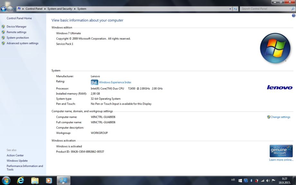The width and height of the screenshot is (296, 185).
Task: Click the address bar refresh button
Action: pyautogui.click(x=235, y=9)
